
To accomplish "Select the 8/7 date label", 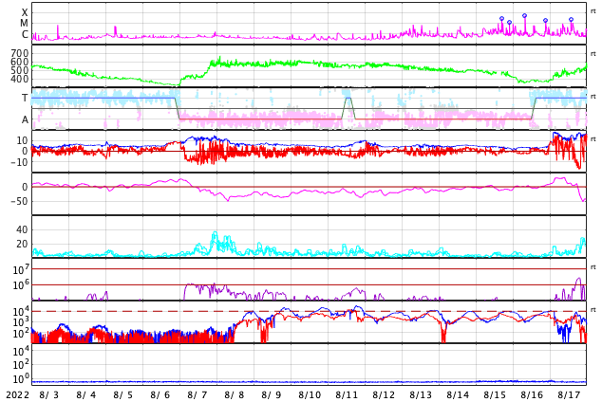I will [197, 395].
